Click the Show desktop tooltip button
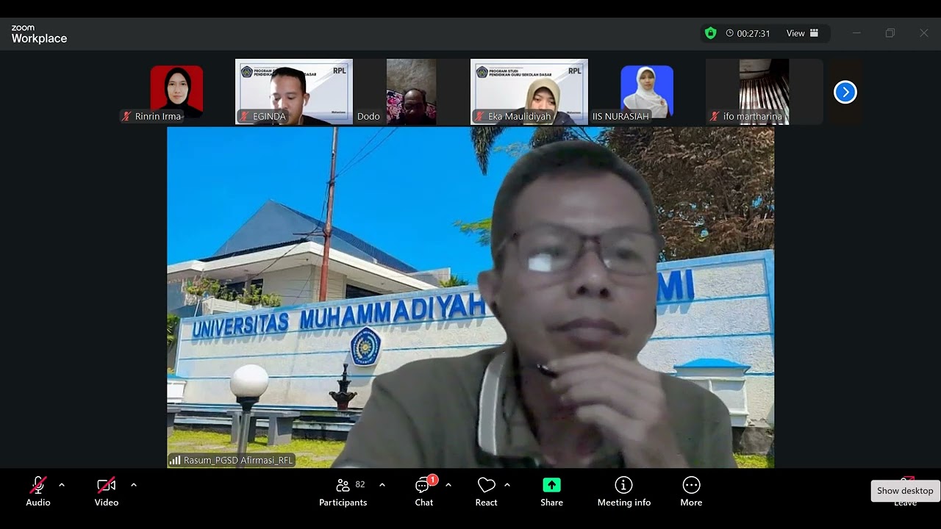Image resolution: width=941 pixels, height=529 pixels. point(905,491)
